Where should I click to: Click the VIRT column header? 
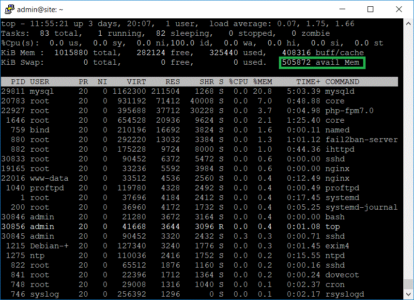(x=136, y=82)
